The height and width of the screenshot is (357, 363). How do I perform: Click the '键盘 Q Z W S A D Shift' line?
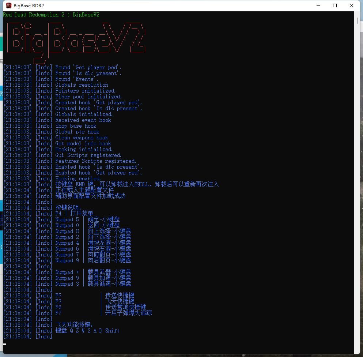point(61,331)
